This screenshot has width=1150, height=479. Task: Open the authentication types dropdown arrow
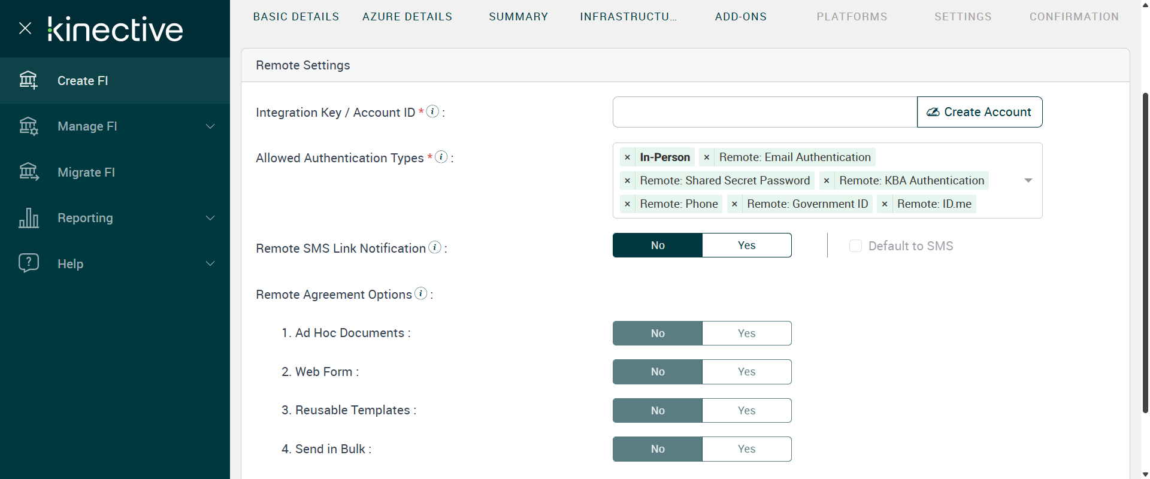click(1028, 180)
